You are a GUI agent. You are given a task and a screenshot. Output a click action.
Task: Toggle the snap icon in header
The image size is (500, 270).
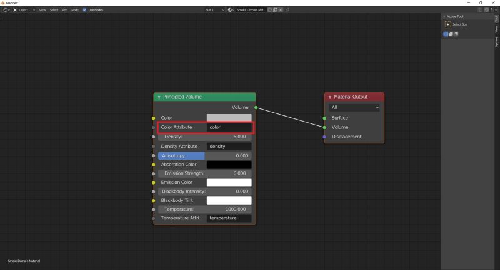tap(486, 10)
